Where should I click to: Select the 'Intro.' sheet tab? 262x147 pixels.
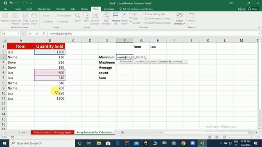click(x=25, y=132)
